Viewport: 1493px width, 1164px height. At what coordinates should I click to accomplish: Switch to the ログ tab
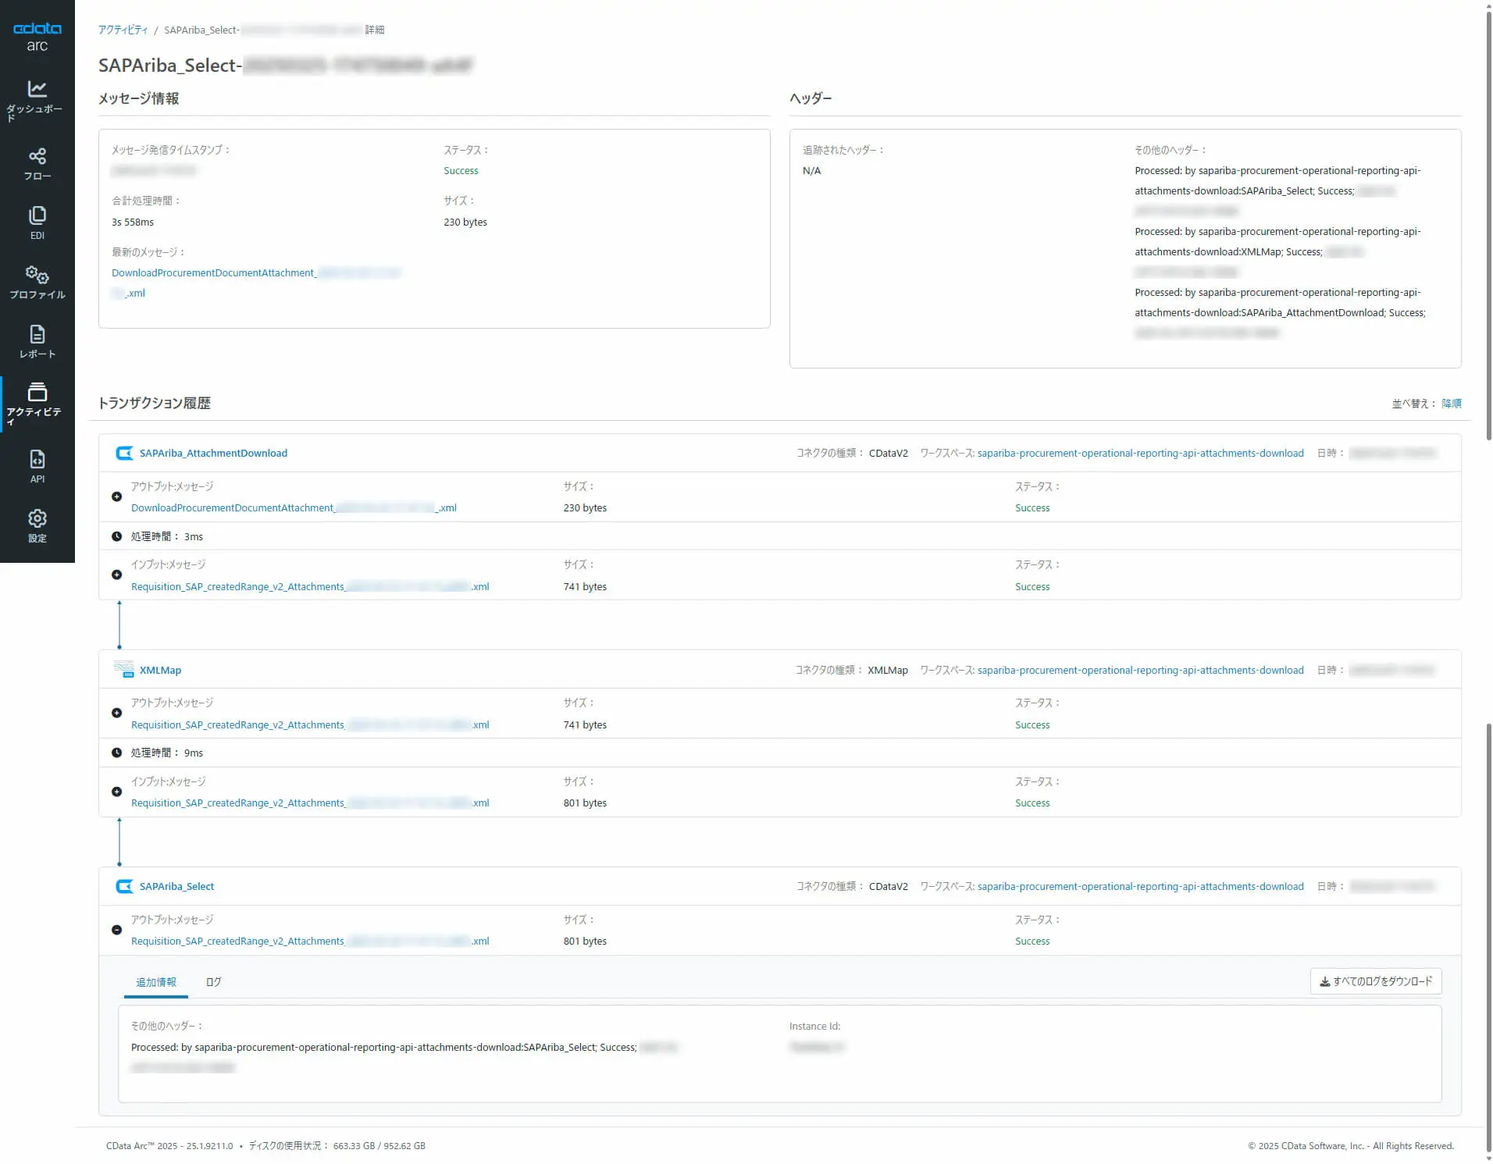(214, 982)
